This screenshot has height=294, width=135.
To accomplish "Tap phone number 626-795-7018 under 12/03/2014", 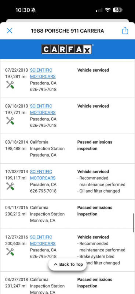I will 43,191.
